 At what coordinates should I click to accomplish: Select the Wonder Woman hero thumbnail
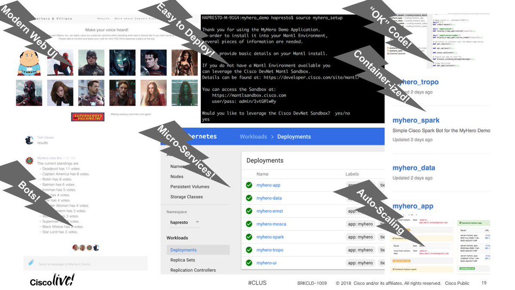pos(184,63)
